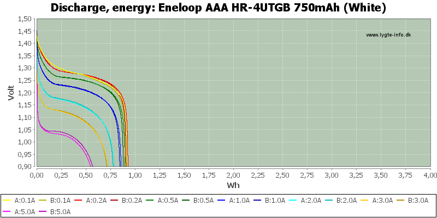The width and height of the screenshot is (437, 218).
Task: Click the 0,50 tick on Wh axis
Action: tap(86, 174)
